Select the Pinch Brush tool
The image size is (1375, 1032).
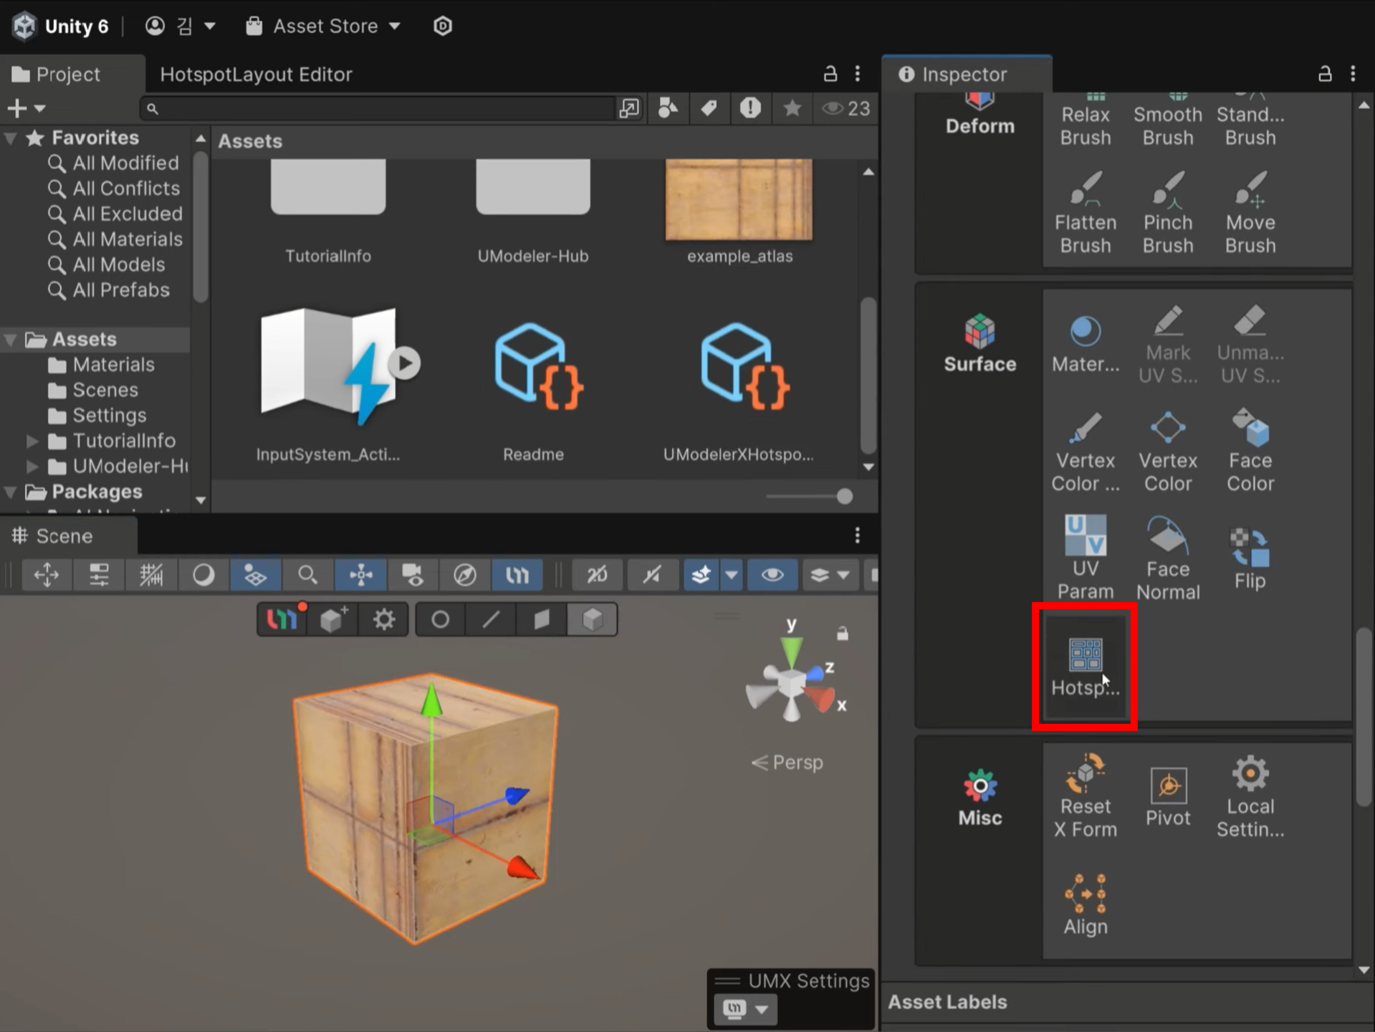[x=1167, y=213]
